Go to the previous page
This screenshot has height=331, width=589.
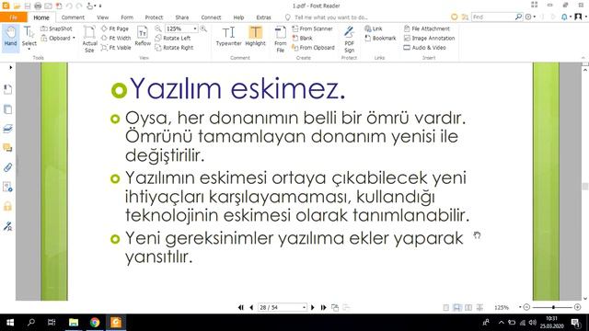pos(251,307)
